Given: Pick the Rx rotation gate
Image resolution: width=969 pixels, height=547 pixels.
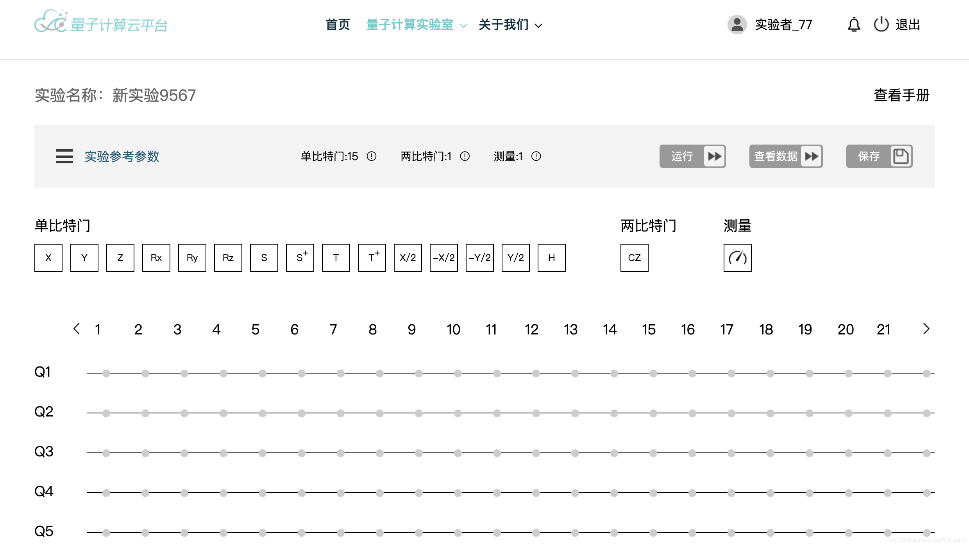Looking at the screenshot, I should (x=156, y=257).
